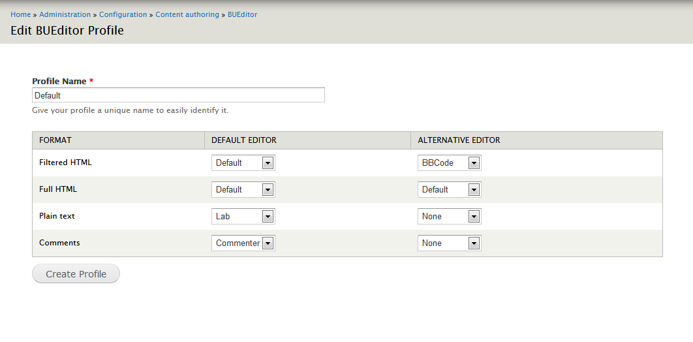Open Content authoring breadcrumb link
This screenshot has width=693, height=342.
click(187, 14)
